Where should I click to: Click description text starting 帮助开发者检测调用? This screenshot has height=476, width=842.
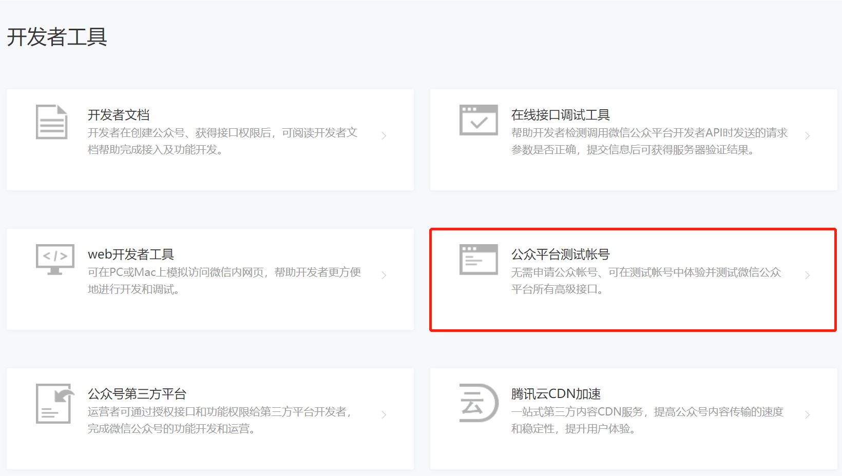pyautogui.click(x=649, y=141)
